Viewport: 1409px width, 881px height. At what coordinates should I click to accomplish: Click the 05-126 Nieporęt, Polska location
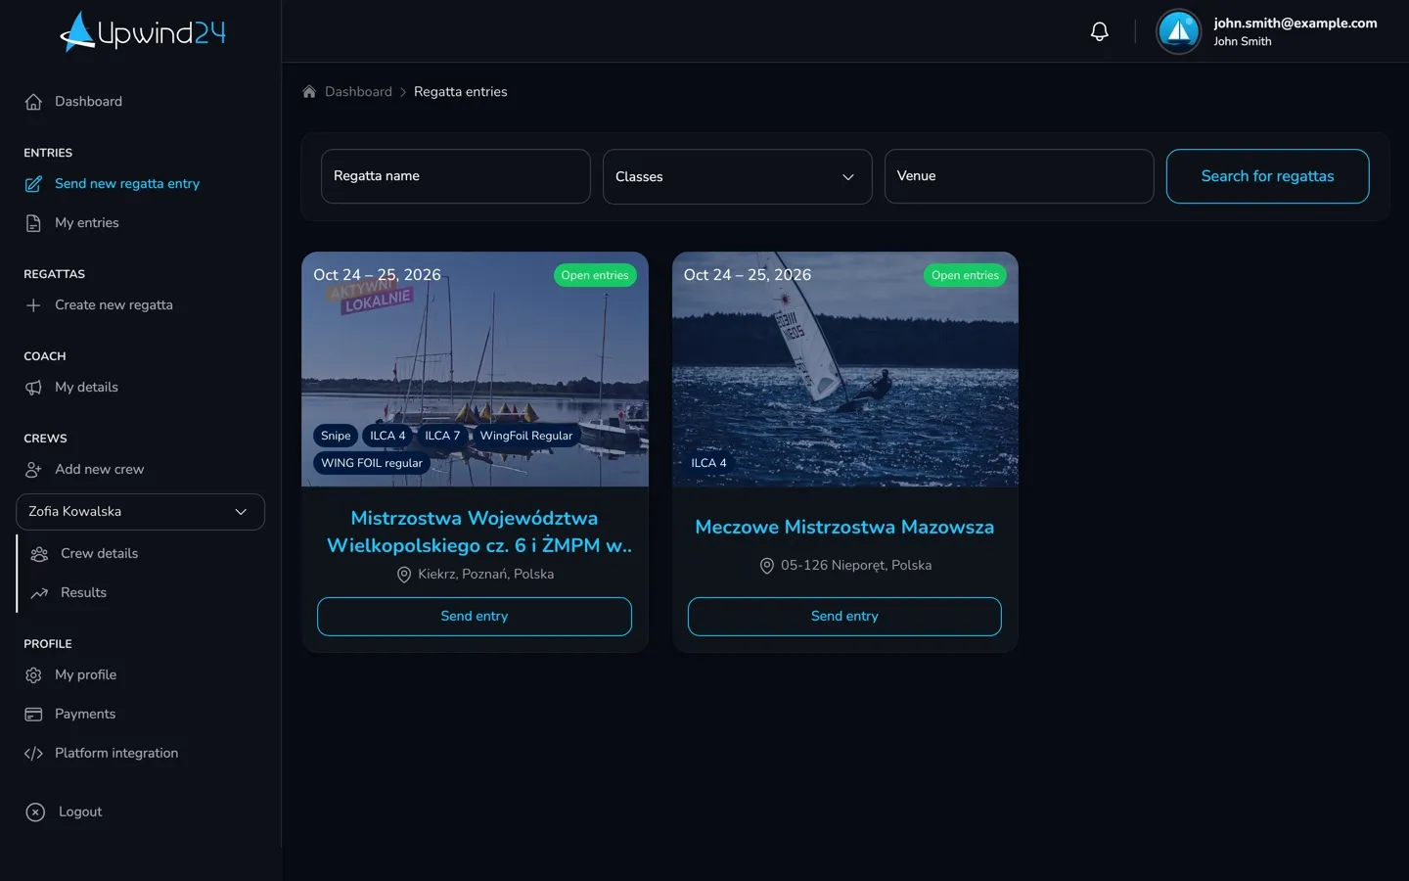pyautogui.click(x=844, y=566)
